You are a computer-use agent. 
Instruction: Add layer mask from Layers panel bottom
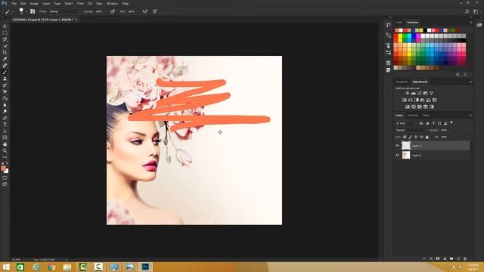(438, 258)
